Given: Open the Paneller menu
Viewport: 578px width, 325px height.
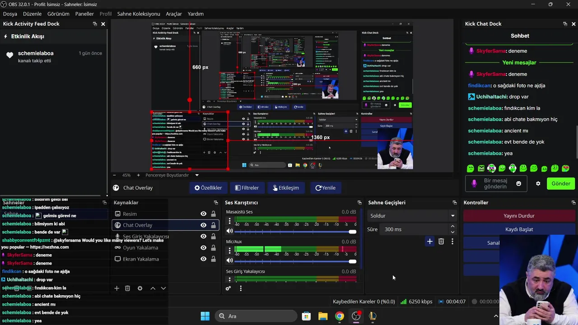Looking at the screenshot, I should point(84,14).
